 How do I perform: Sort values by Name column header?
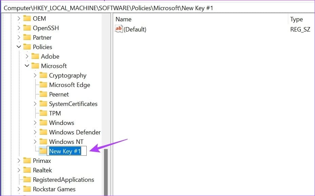tap(201, 19)
